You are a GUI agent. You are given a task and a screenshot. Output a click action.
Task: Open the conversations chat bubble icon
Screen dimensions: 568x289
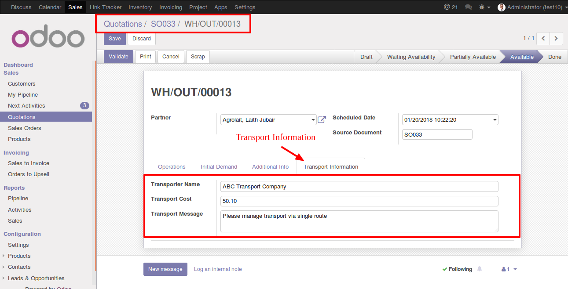pyautogui.click(x=469, y=7)
